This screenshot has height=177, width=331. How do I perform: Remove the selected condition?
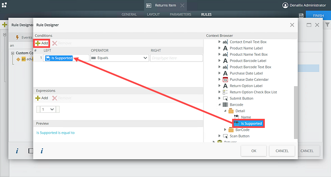pos(62,43)
